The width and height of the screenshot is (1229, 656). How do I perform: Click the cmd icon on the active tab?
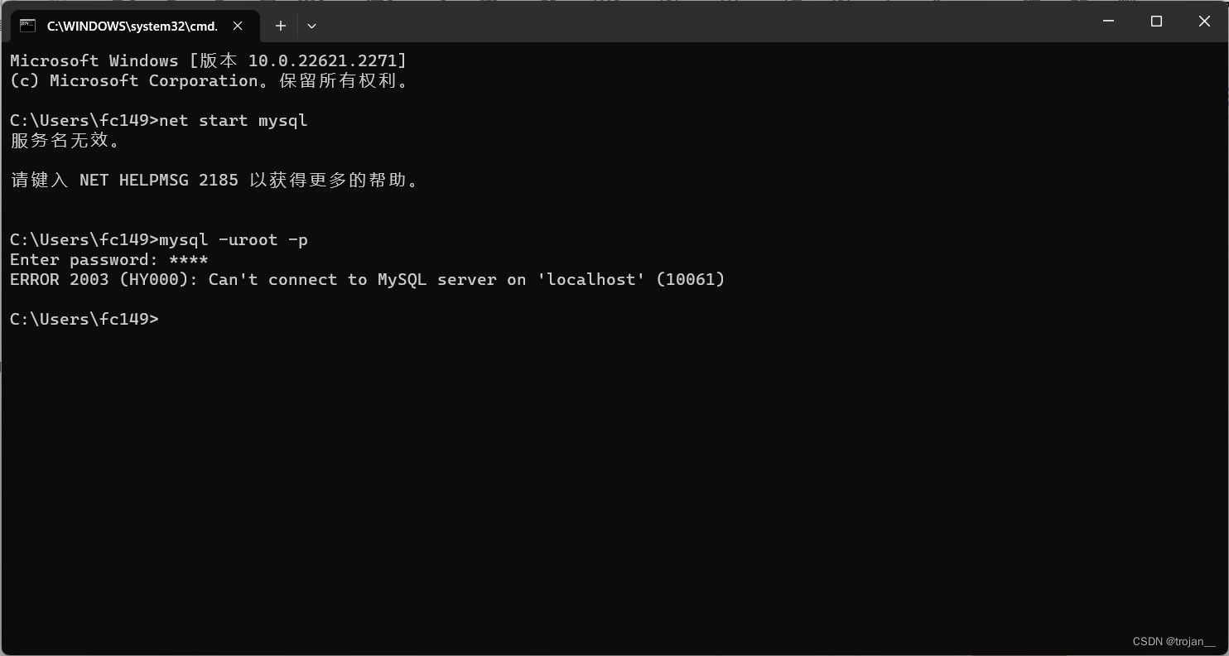(27, 26)
